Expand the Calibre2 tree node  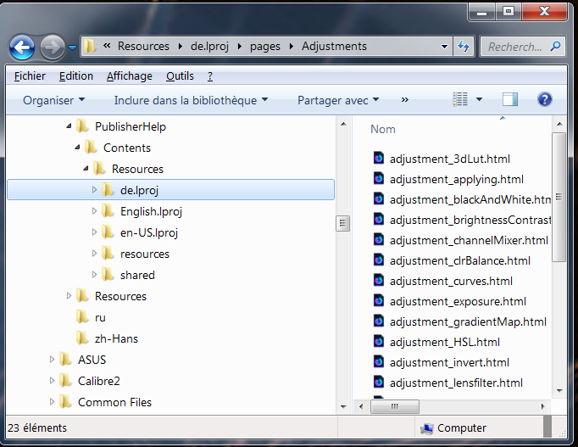[x=52, y=381]
